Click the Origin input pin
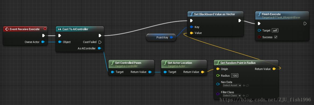 pyautogui.click(x=218, y=69)
